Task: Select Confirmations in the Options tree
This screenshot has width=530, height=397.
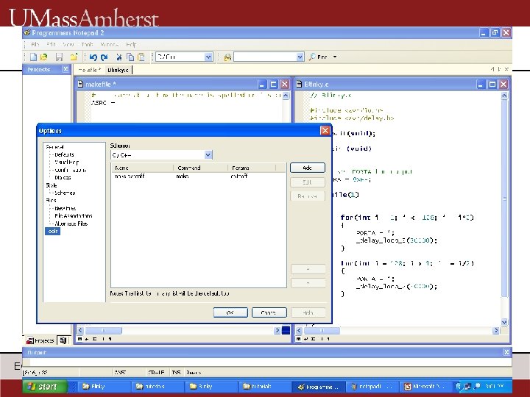Action: [71, 170]
